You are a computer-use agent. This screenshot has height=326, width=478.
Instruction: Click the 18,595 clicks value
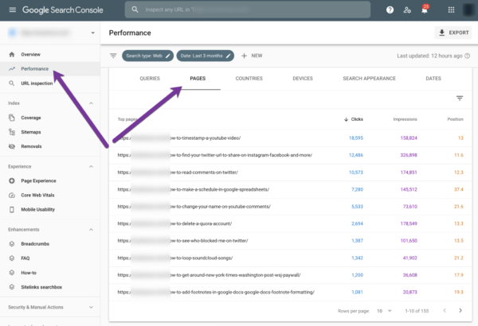356,138
